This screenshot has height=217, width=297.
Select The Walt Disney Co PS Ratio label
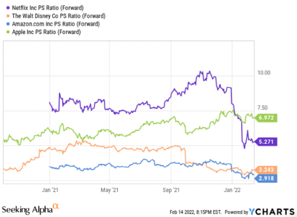click(59, 16)
